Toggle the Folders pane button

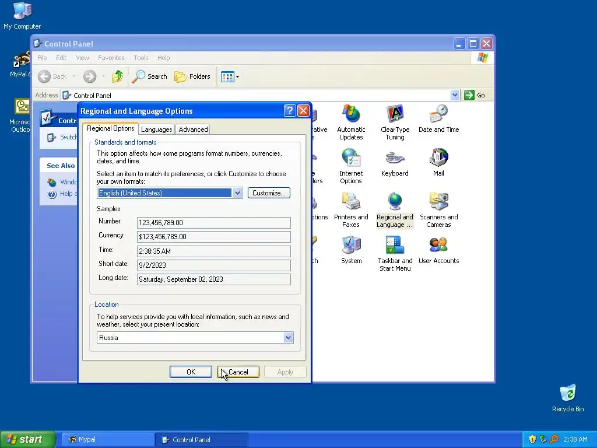coord(192,76)
